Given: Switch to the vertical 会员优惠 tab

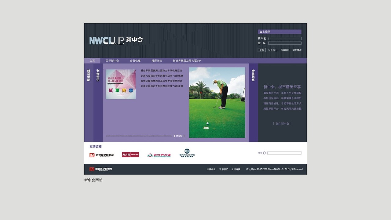Looking at the screenshot, I should (253, 75).
